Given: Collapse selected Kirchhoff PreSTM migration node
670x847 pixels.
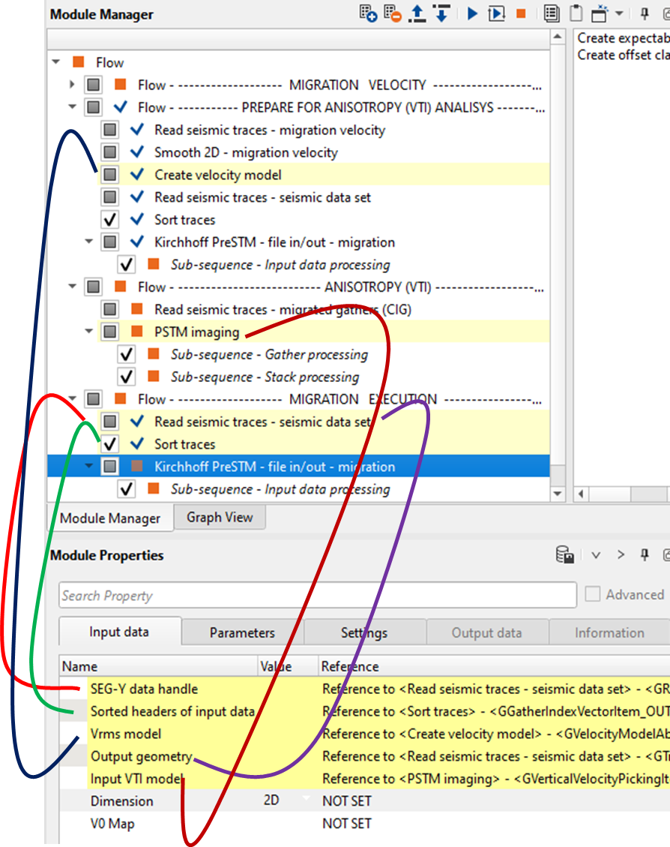Looking at the screenshot, I should [89, 466].
